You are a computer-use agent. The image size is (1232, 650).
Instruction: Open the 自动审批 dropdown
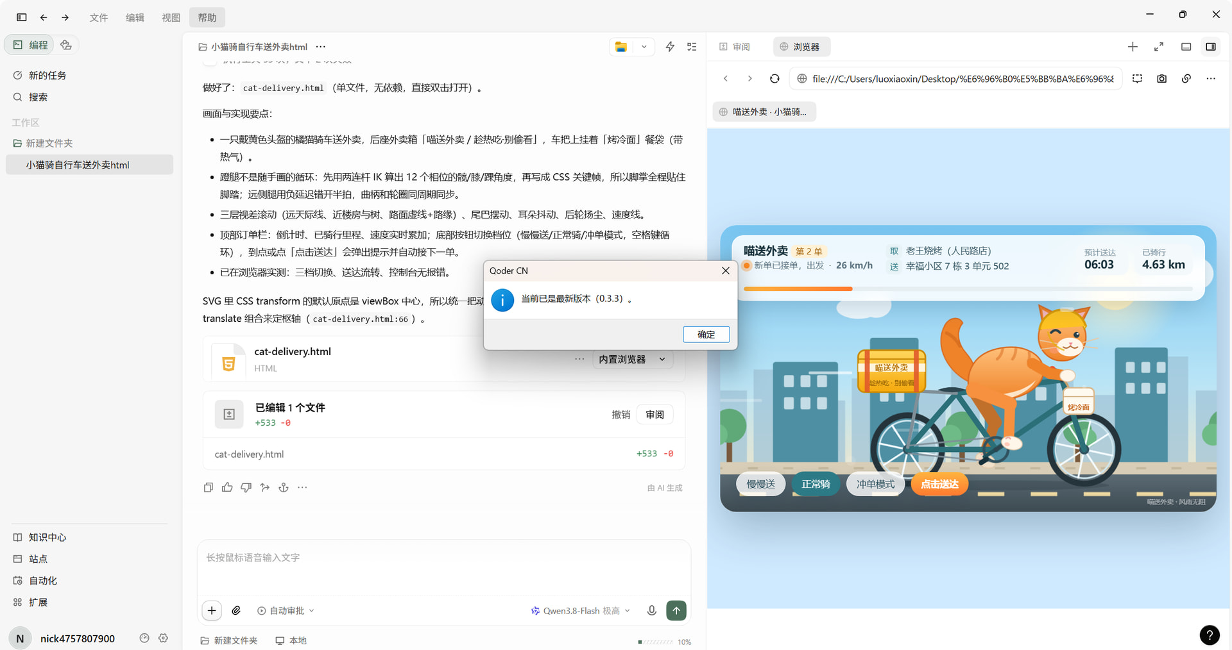286,611
